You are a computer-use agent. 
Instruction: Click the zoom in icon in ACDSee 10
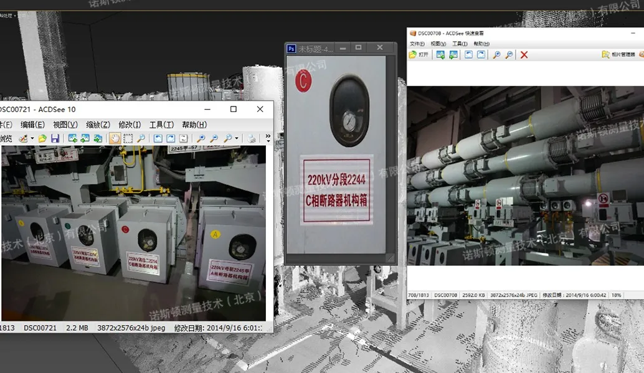(201, 138)
